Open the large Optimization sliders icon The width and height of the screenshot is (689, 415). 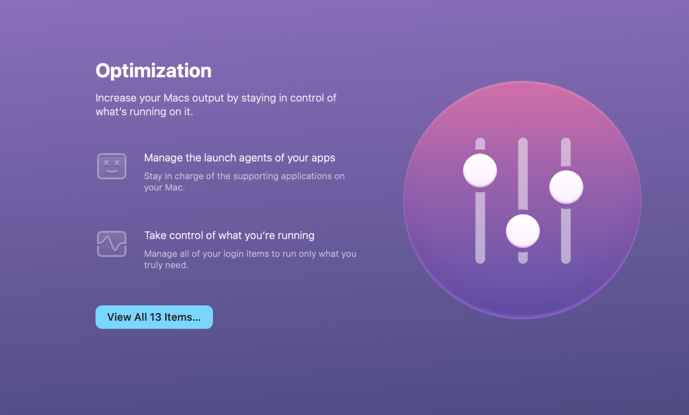click(522, 200)
